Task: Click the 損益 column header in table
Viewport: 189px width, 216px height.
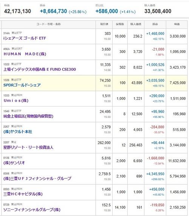Action: (155, 24)
